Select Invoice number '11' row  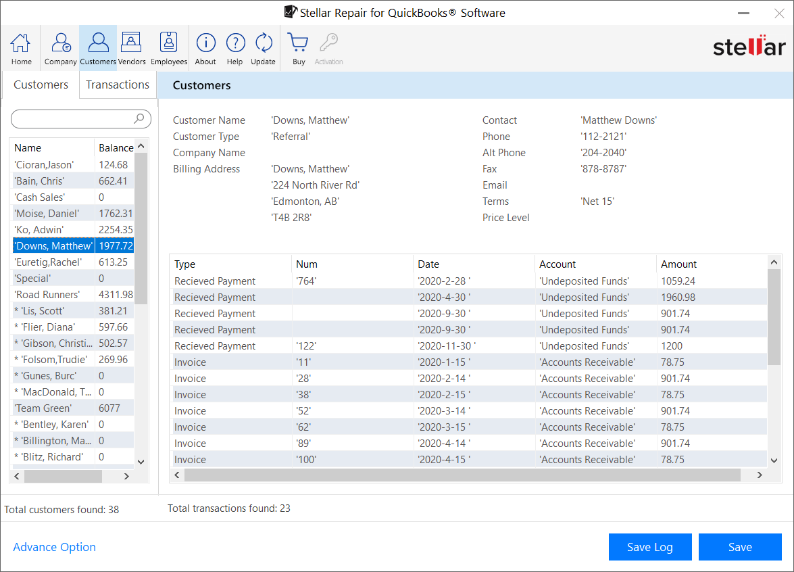pos(468,362)
